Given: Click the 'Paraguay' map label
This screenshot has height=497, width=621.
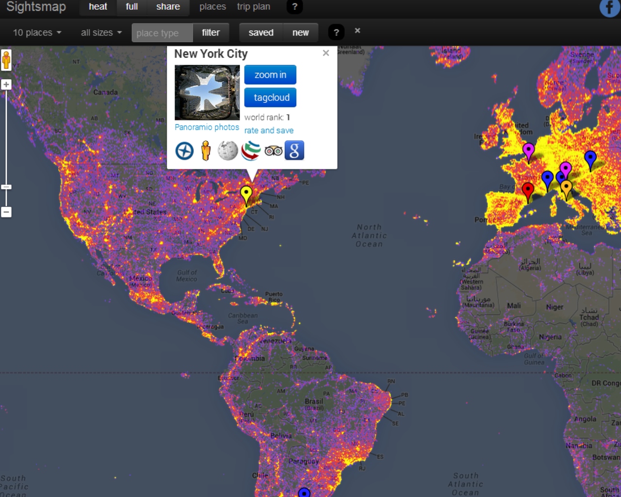Looking at the screenshot, I should coord(304,461).
